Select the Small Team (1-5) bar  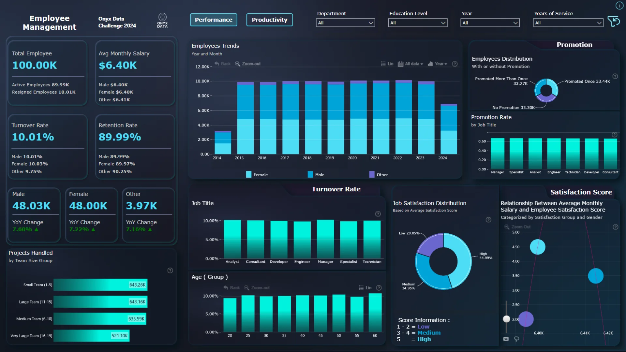100,285
